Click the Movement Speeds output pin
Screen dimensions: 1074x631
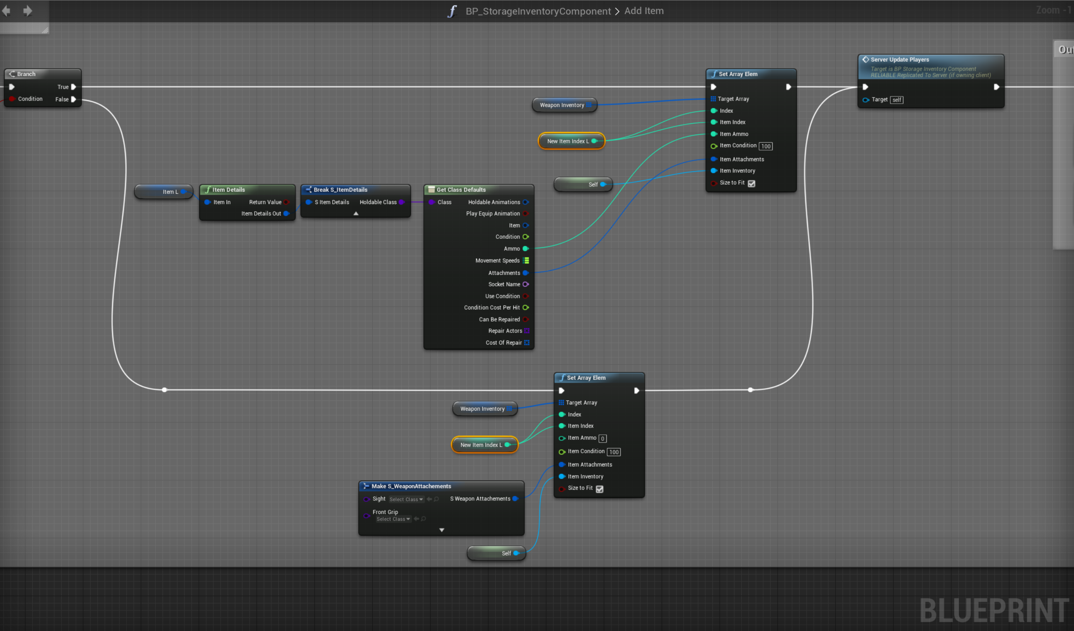coord(526,260)
